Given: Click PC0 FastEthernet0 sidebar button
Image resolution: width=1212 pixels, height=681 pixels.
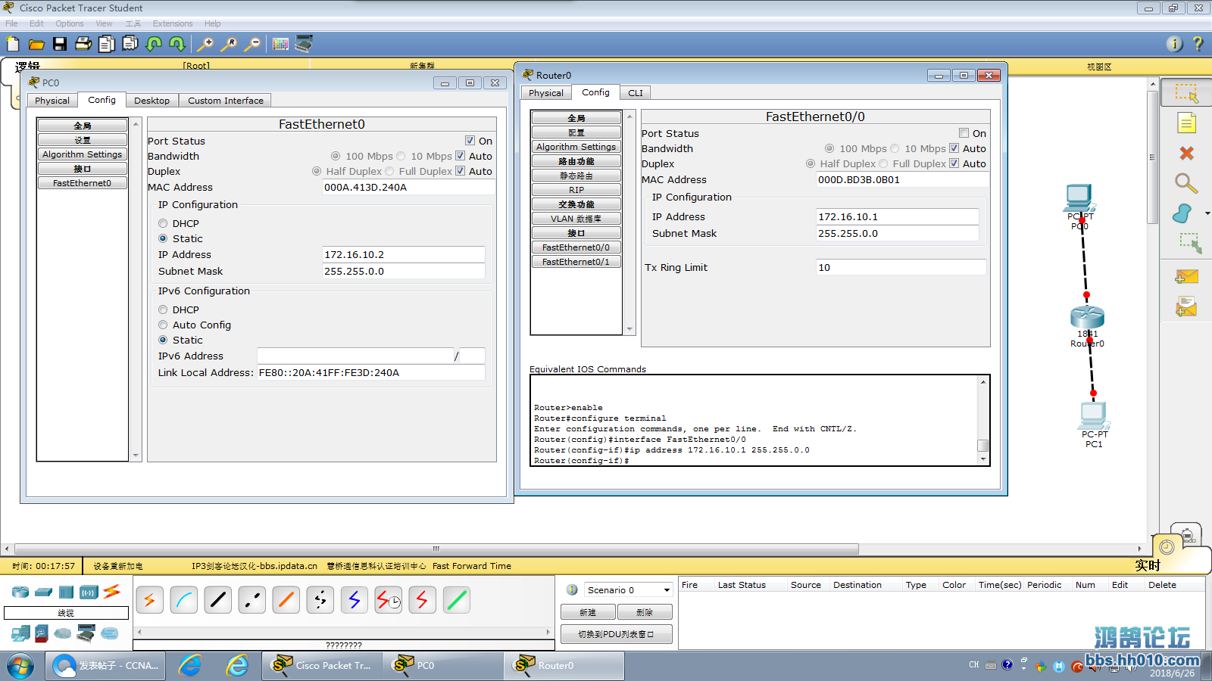Looking at the screenshot, I should point(83,183).
